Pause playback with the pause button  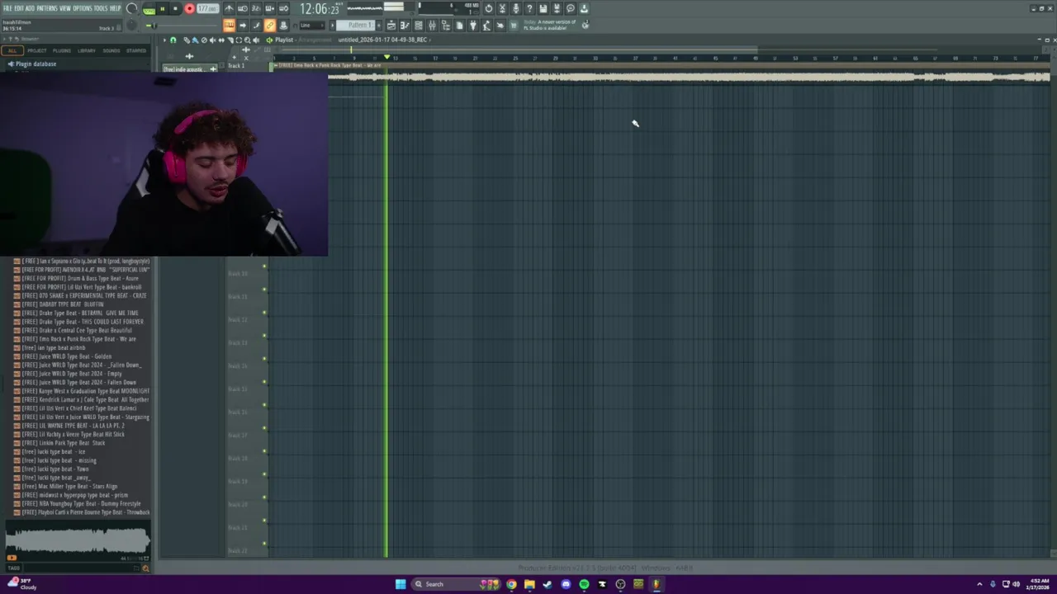pos(163,8)
